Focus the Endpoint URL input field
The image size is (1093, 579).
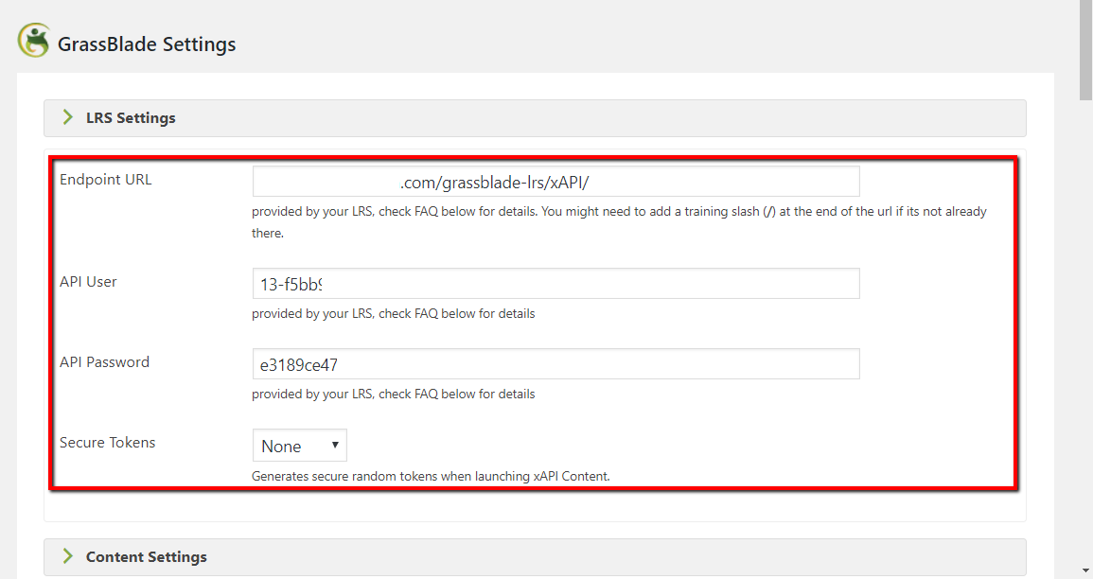pyautogui.click(x=555, y=181)
